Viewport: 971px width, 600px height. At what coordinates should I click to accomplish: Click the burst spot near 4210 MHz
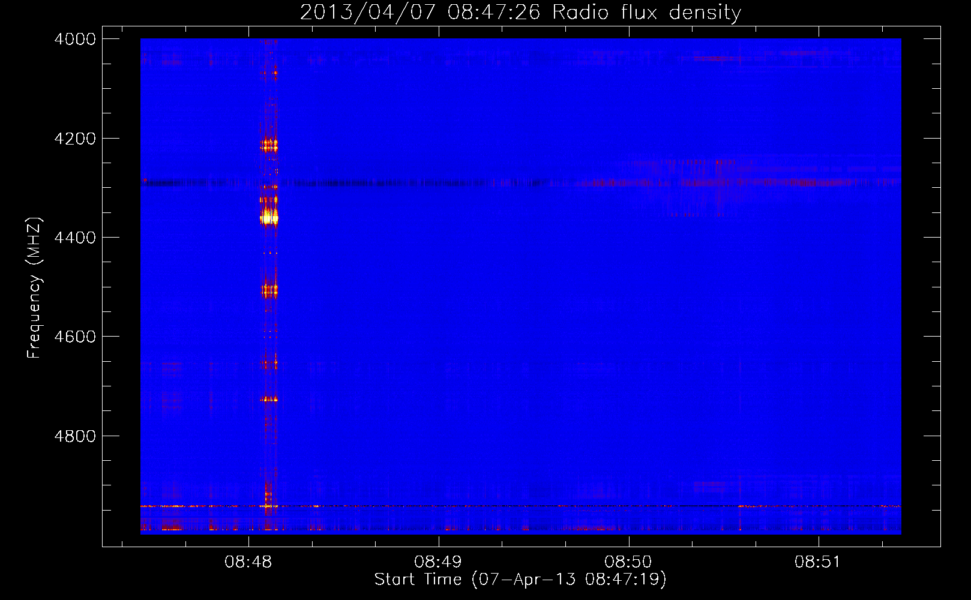269,145
